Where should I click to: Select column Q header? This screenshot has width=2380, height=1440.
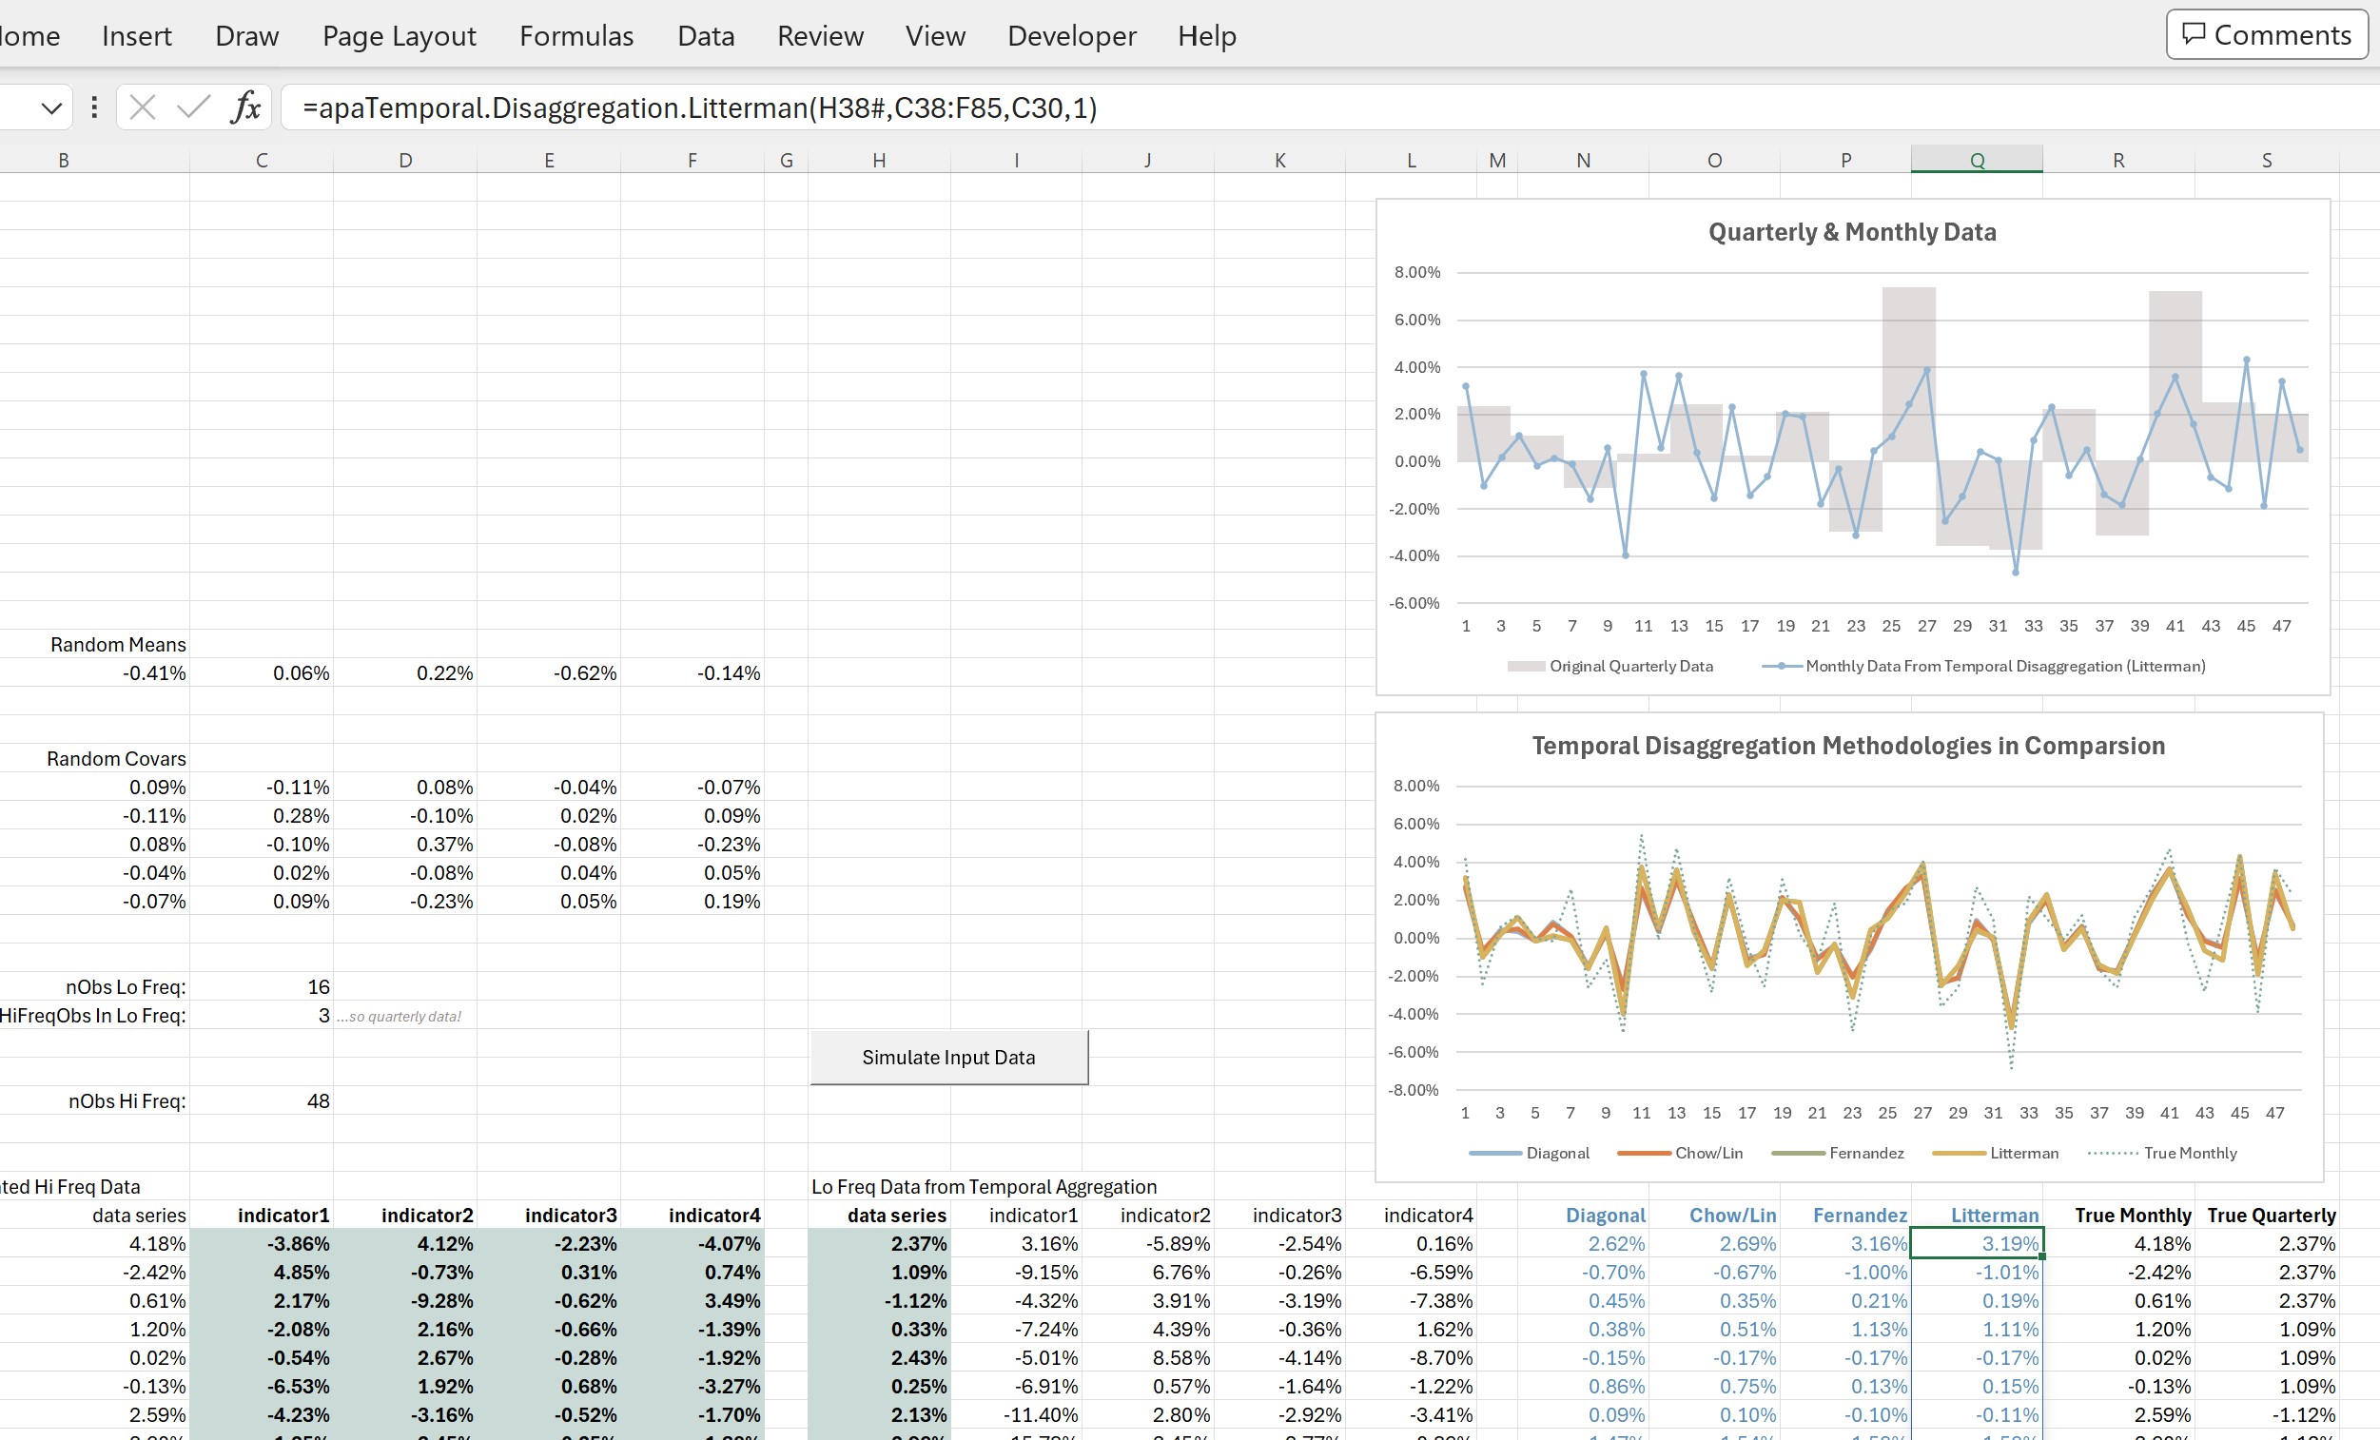[x=1977, y=161]
